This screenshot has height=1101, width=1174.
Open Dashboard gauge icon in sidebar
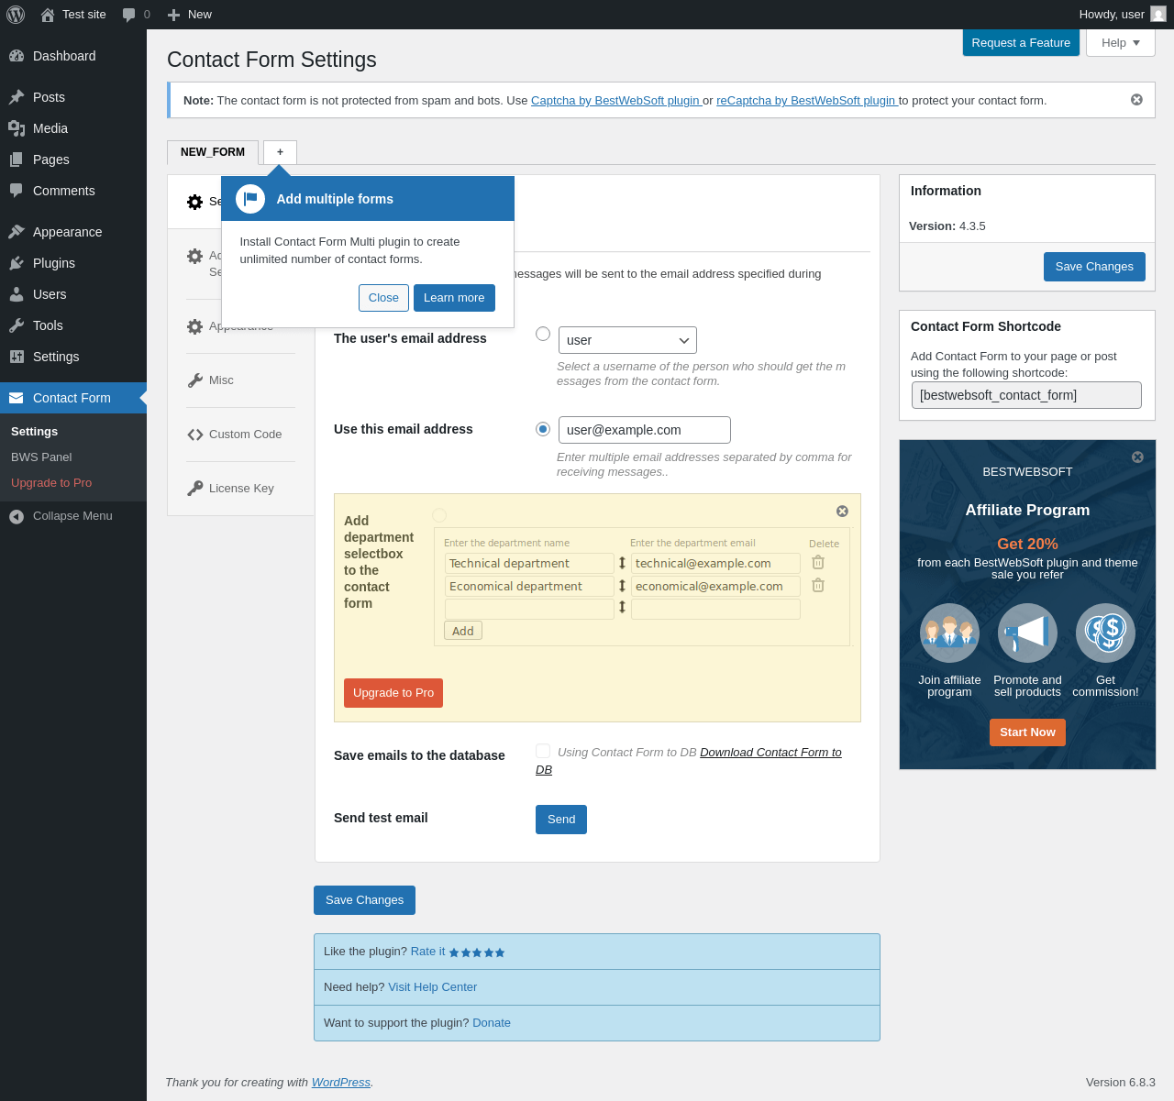17,56
